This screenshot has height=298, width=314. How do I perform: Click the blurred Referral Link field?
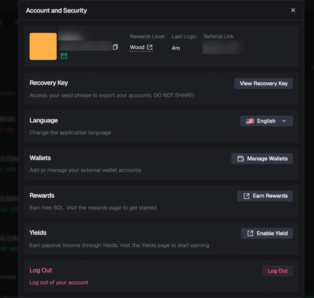(x=224, y=48)
